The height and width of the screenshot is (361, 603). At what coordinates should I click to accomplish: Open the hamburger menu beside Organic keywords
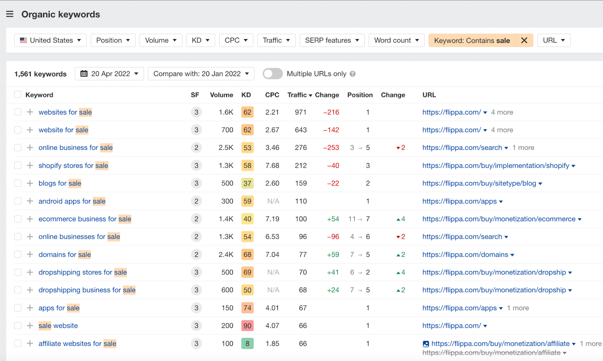pos(10,14)
